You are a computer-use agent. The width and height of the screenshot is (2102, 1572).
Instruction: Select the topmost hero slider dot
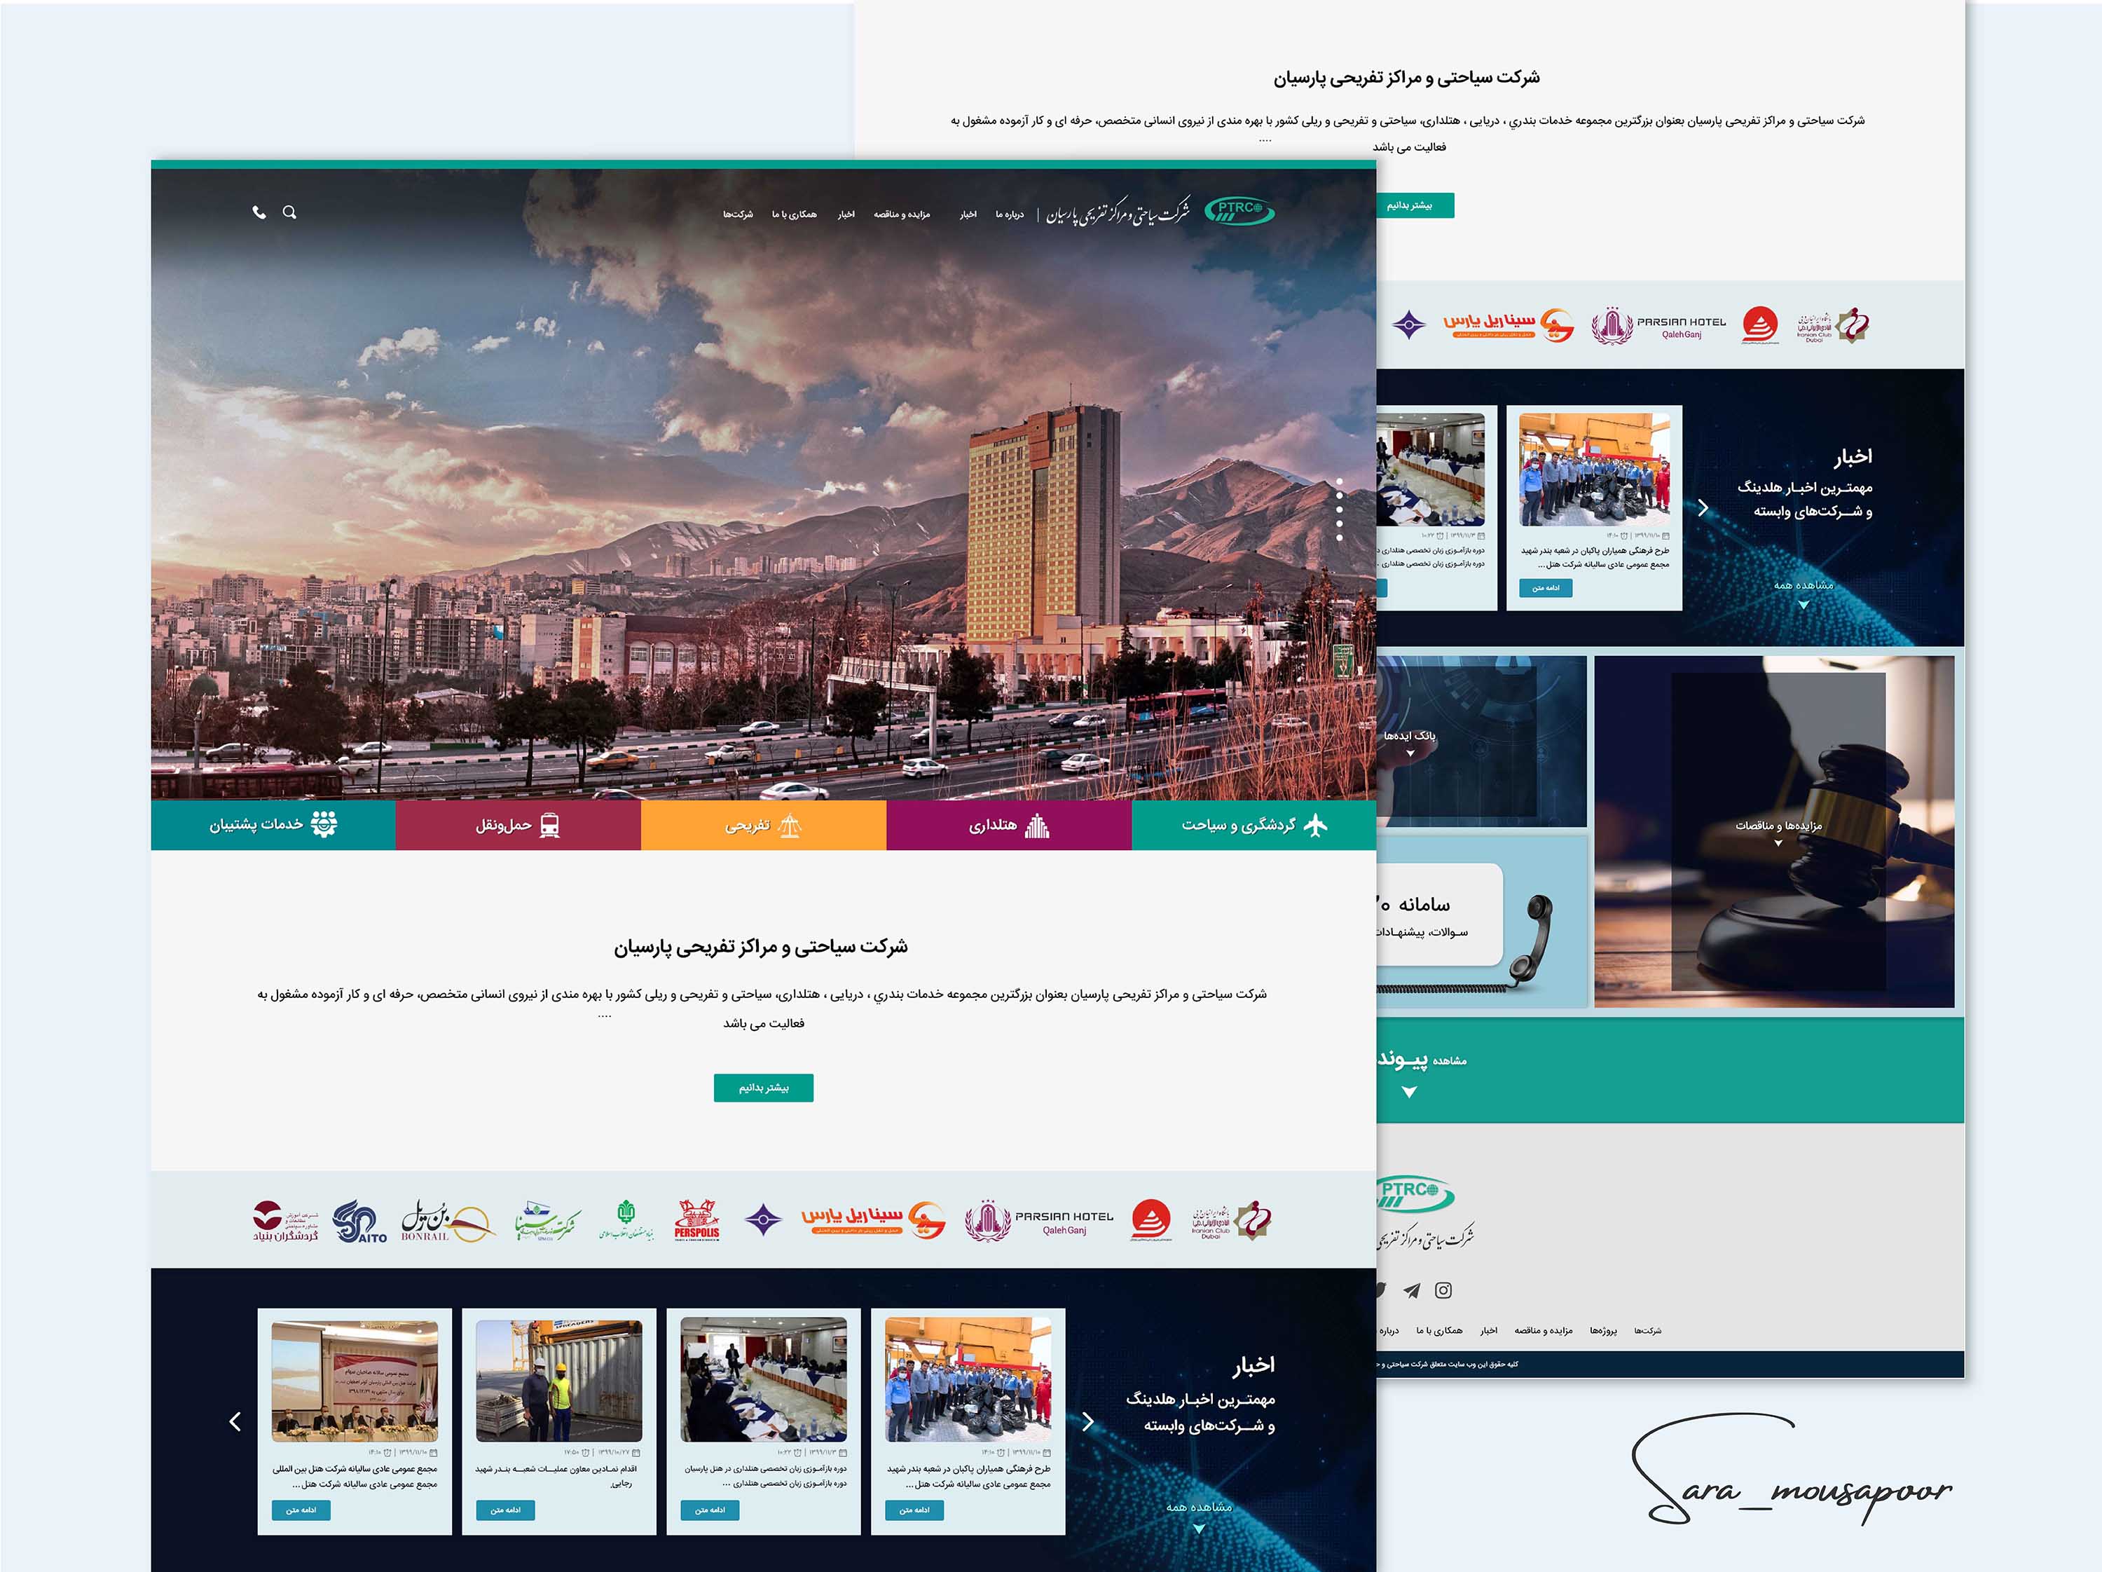[1340, 482]
